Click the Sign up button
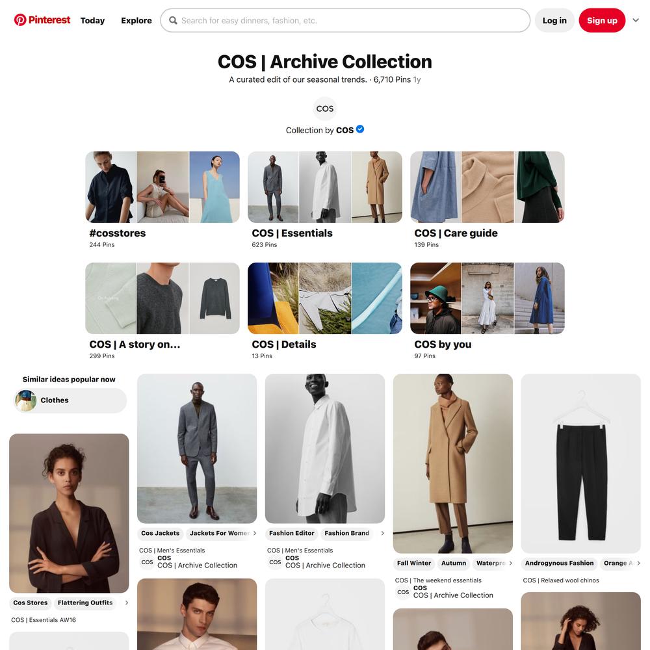This screenshot has width=650, height=650. click(x=602, y=20)
